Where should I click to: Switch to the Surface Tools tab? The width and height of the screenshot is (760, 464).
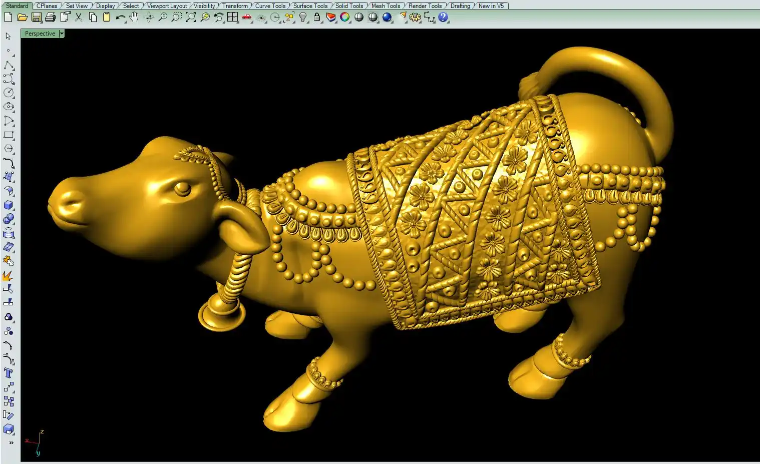point(310,6)
